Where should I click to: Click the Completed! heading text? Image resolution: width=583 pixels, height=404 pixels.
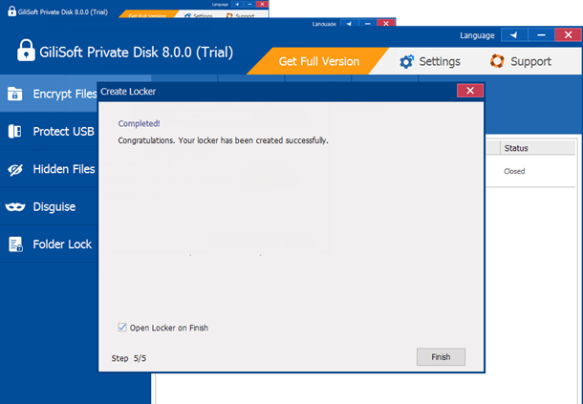tap(139, 123)
